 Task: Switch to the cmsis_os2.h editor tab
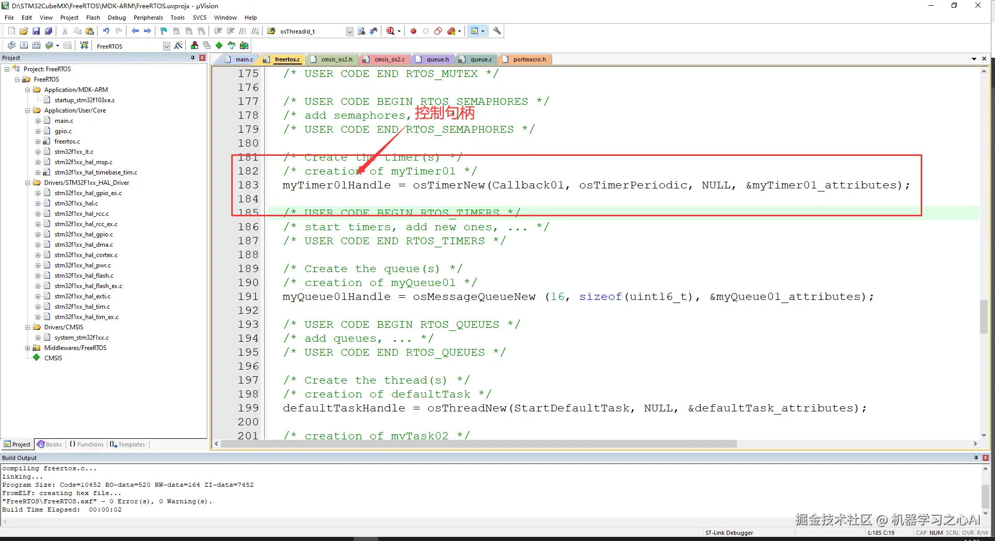click(x=331, y=59)
